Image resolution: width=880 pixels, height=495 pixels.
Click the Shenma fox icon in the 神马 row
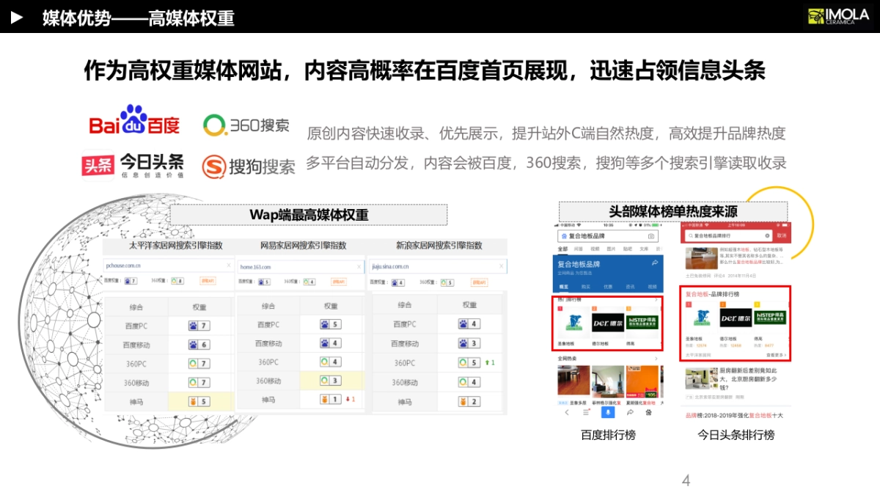coord(193,401)
